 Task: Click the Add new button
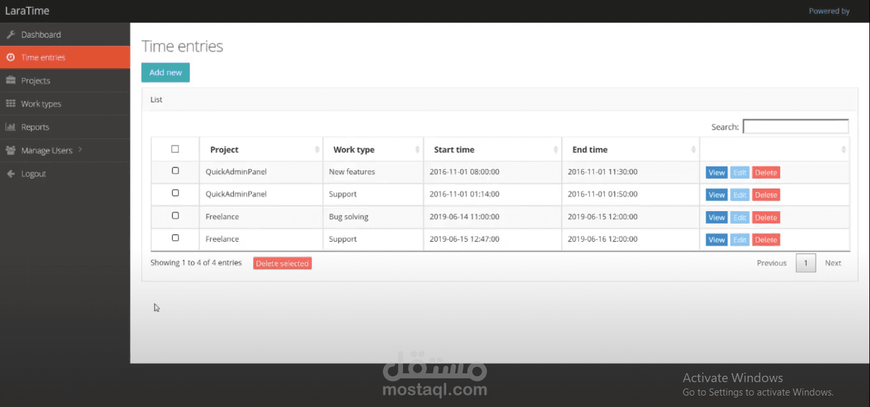166,73
